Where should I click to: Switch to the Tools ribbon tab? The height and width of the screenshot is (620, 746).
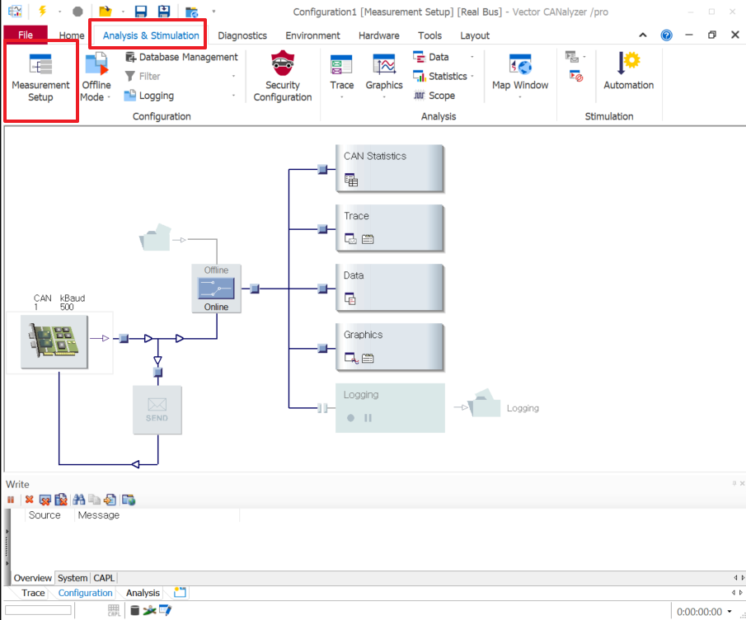coord(429,35)
